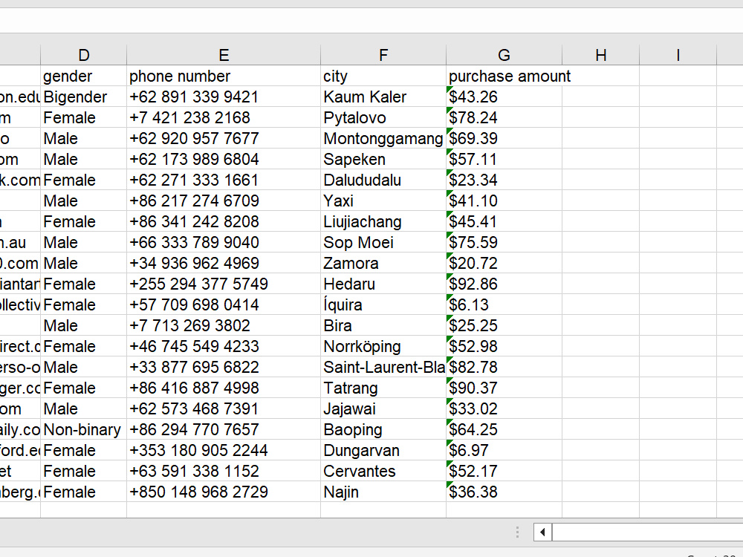Click the 'Kaum Kaler' city cell
Screen dimensions: 743x557
tap(383, 97)
